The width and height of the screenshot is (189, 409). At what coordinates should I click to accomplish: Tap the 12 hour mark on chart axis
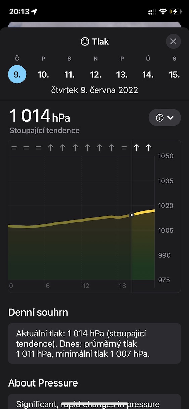coord(86,286)
